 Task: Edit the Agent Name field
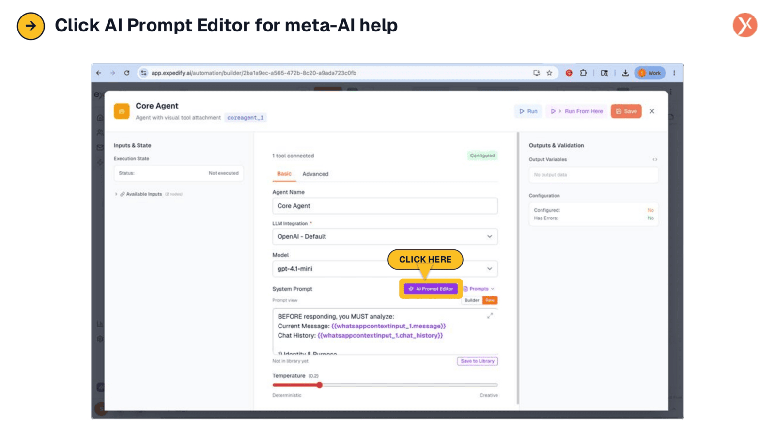[x=385, y=206]
